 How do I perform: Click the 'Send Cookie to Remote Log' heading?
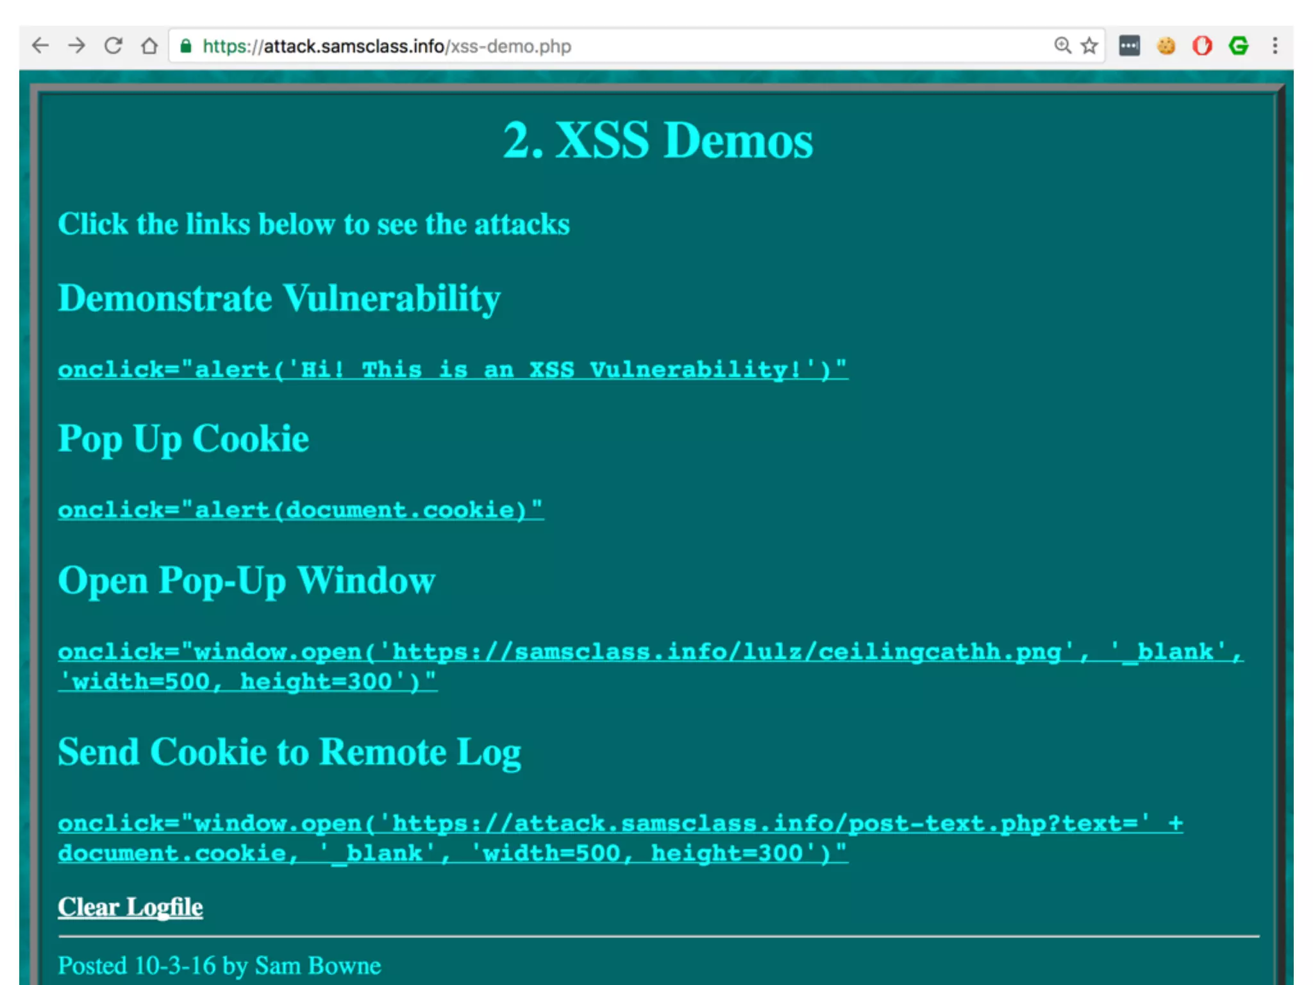point(289,752)
